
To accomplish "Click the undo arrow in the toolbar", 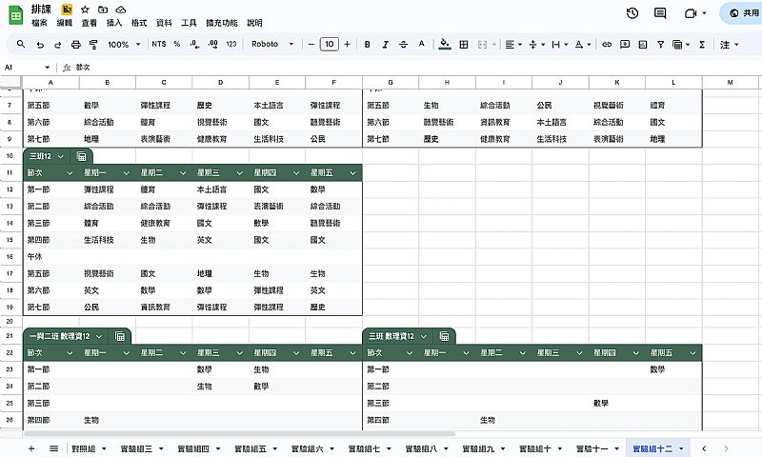I will 40,45.
